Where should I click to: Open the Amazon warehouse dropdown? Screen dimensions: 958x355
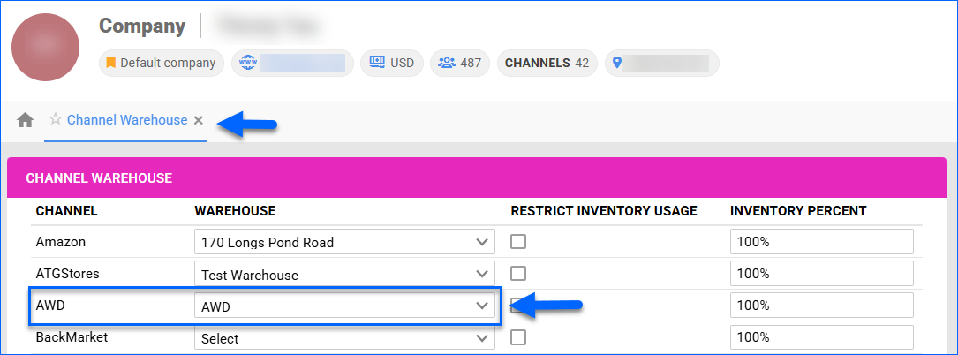coord(343,242)
